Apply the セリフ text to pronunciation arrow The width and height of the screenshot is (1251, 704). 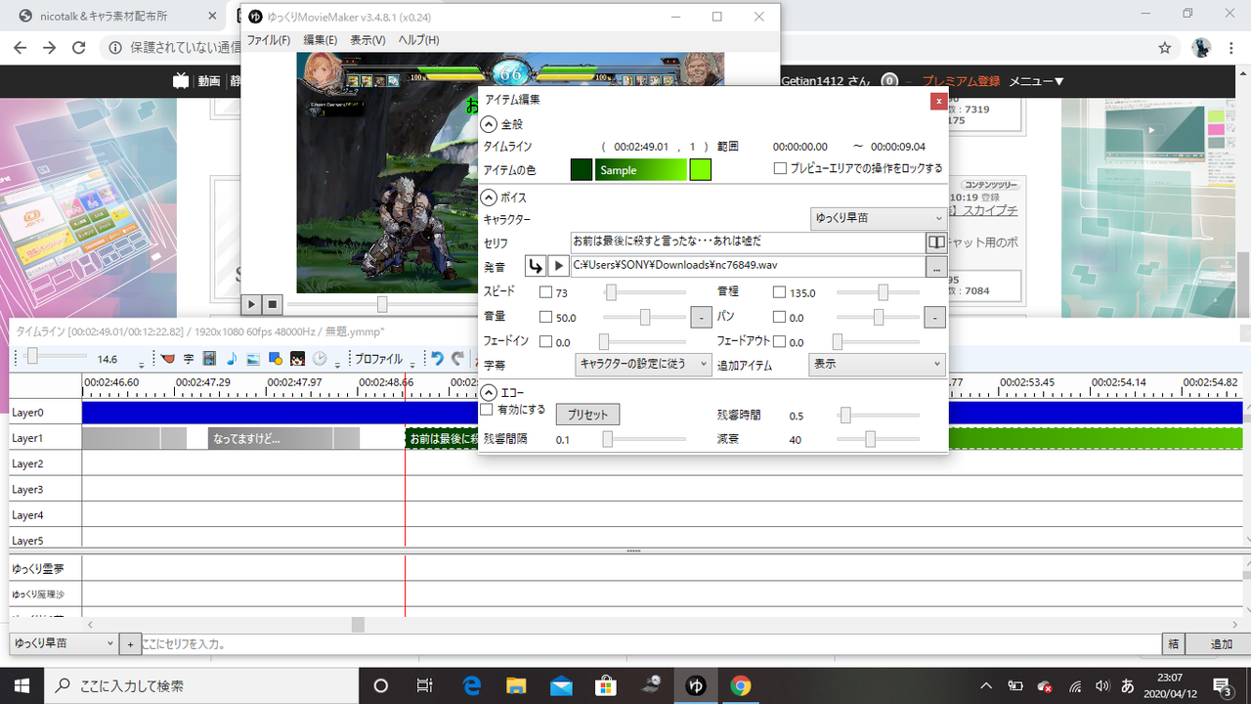point(536,266)
